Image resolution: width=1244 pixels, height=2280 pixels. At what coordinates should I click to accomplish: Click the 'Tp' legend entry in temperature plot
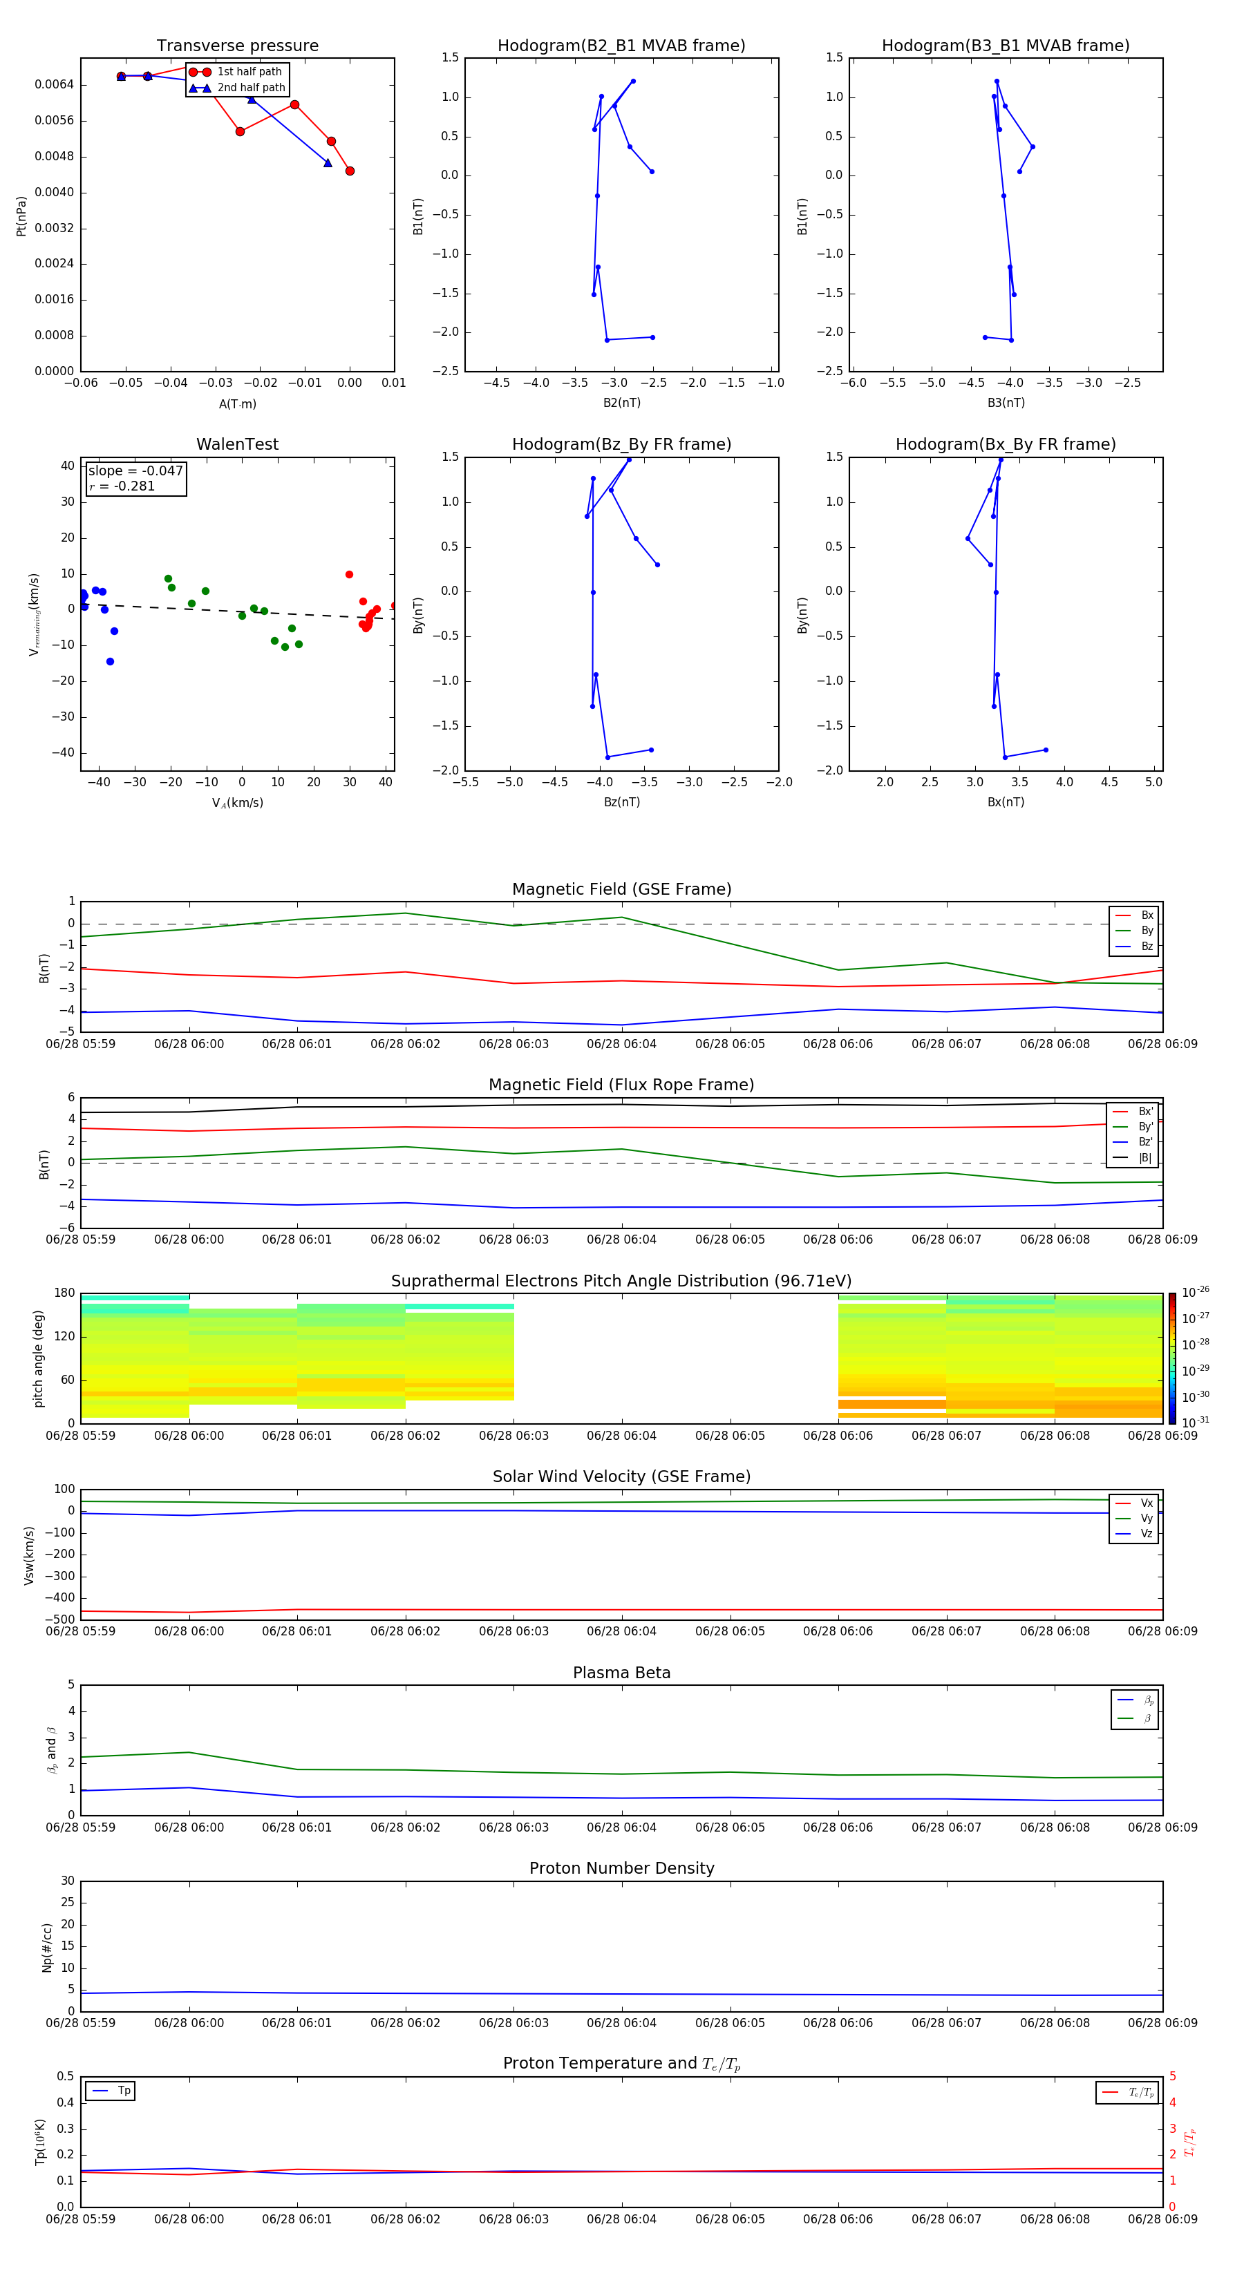click(110, 2091)
